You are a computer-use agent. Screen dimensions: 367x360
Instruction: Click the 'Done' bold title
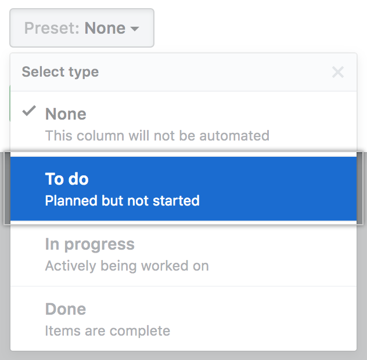point(66,309)
